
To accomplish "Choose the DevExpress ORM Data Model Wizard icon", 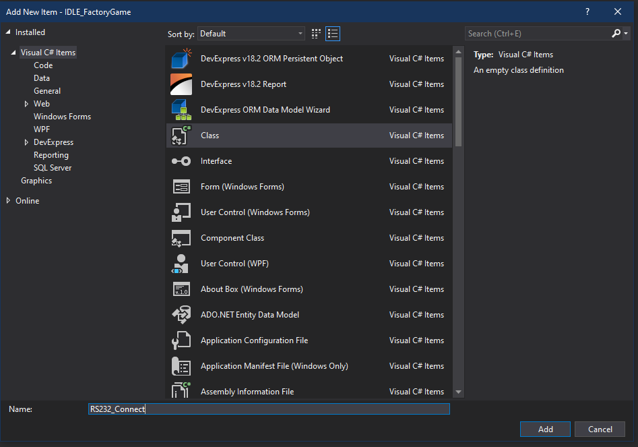I will coord(181,110).
